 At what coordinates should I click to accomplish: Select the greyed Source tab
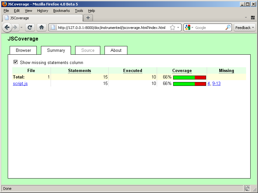coord(88,50)
